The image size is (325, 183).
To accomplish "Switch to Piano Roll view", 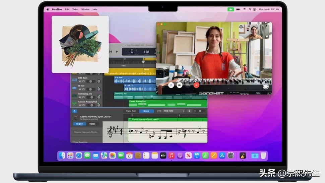I will pyautogui.click(x=131, y=111).
